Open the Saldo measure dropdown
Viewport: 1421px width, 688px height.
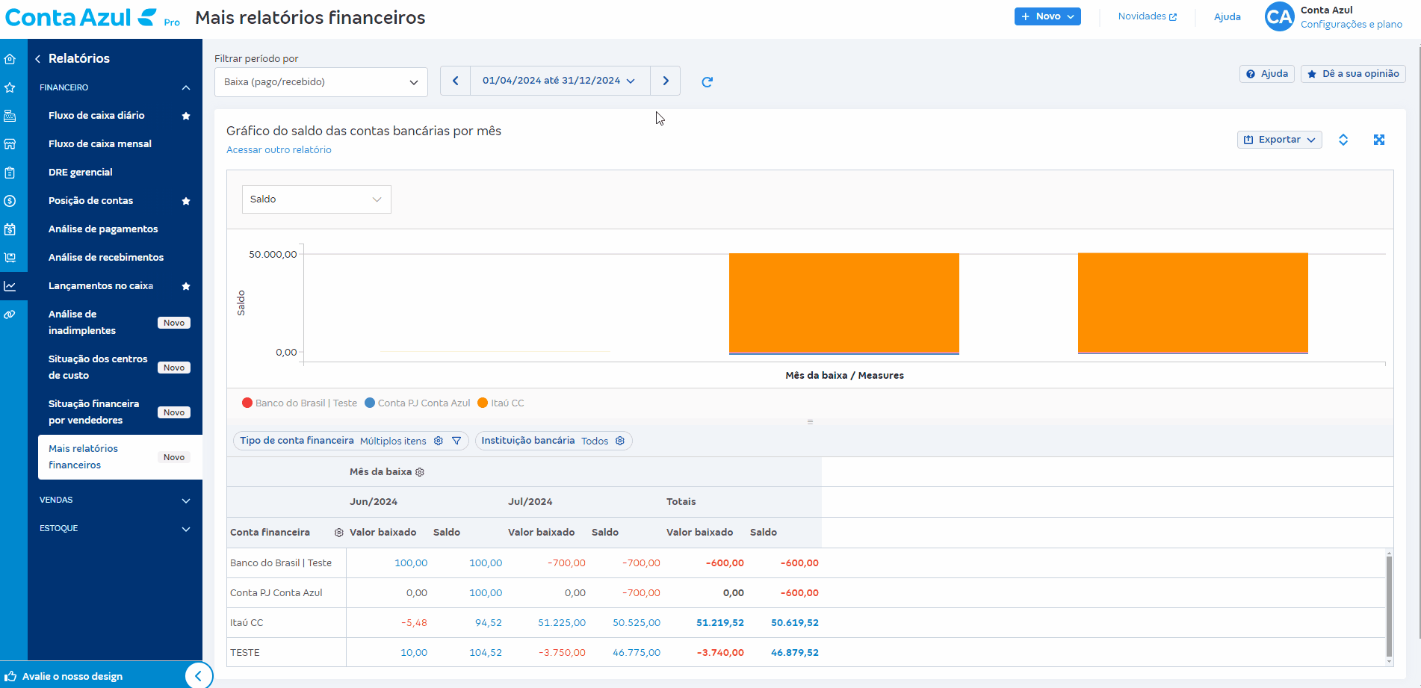click(x=317, y=199)
